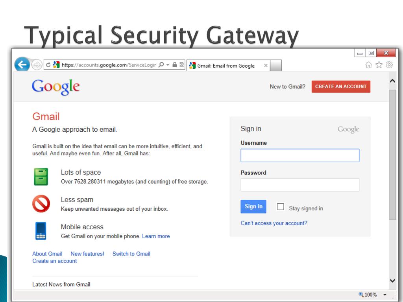Click the forward navigation arrow
Image resolution: width=403 pixels, height=302 pixels.
tap(37, 65)
